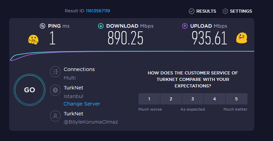Click the globe server icon
The height and width of the screenshot is (141, 273).
(x=55, y=90)
